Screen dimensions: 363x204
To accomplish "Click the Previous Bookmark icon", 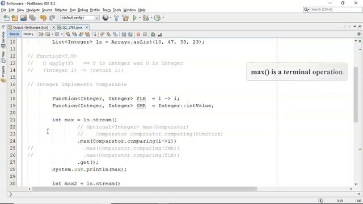I will [x=102, y=34].
